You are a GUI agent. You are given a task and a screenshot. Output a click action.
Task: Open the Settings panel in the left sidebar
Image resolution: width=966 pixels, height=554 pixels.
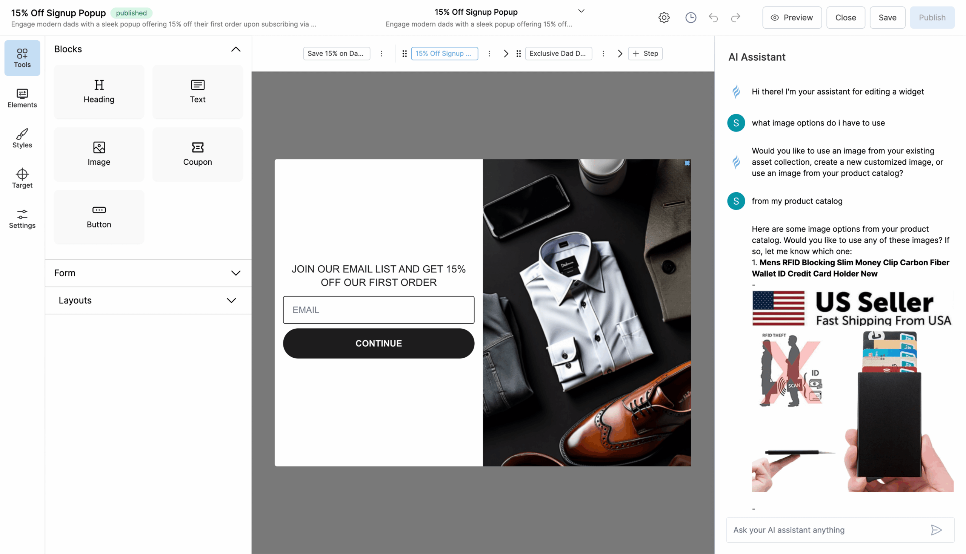click(x=22, y=219)
